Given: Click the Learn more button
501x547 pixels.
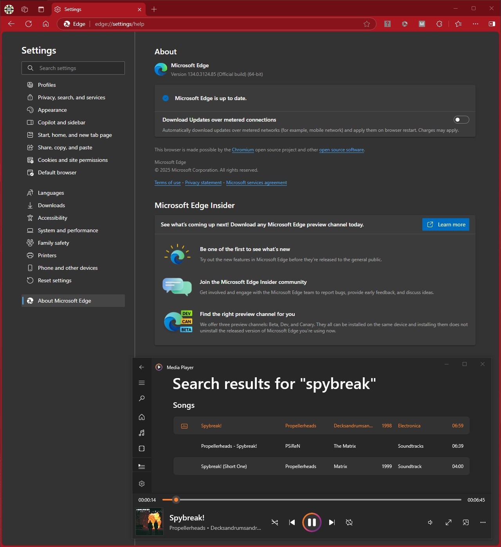Looking at the screenshot, I should (446, 224).
